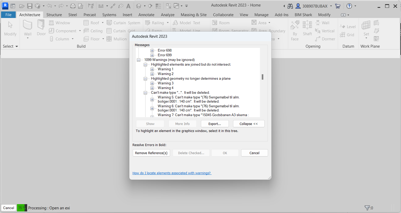Click the Wall tool in Build panel
The image size is (401, 213).
coord(28,29)
